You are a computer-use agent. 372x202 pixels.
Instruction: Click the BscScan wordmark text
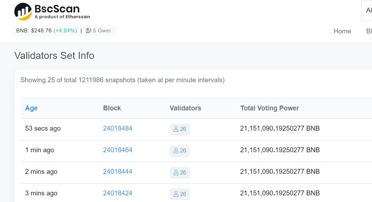pos(57,9)
